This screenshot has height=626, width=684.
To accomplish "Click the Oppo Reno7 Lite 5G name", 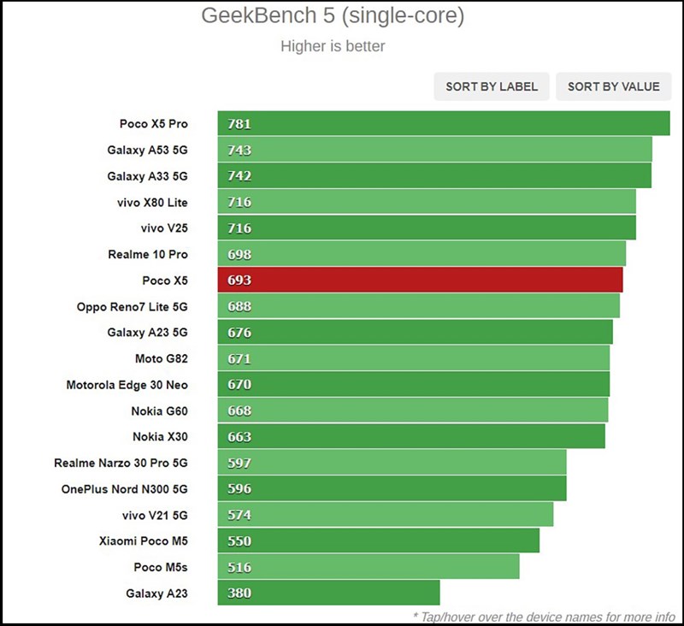I will 132,307.
